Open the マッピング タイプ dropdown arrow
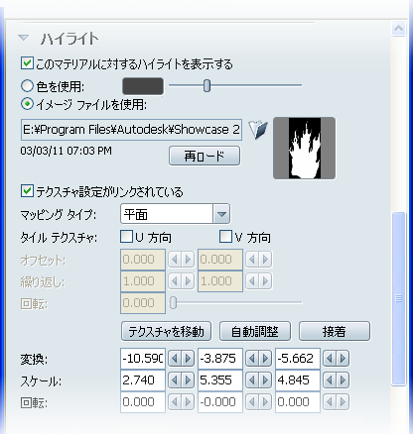The width and height of the screenshot is (413, 434). click(221, 214)
